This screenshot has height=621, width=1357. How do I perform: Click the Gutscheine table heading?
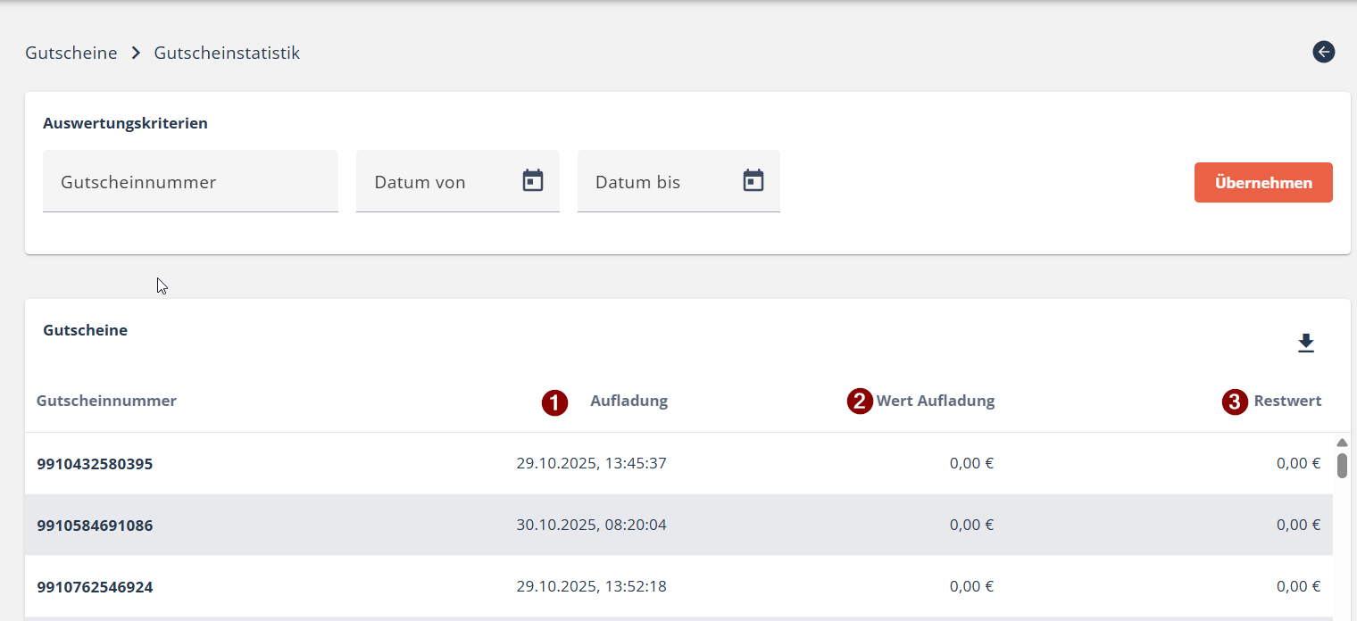85,330
